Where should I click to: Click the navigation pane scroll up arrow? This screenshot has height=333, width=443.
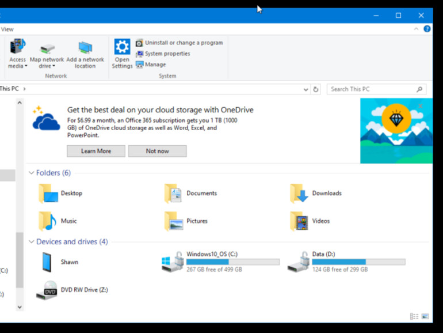(20, 103)
